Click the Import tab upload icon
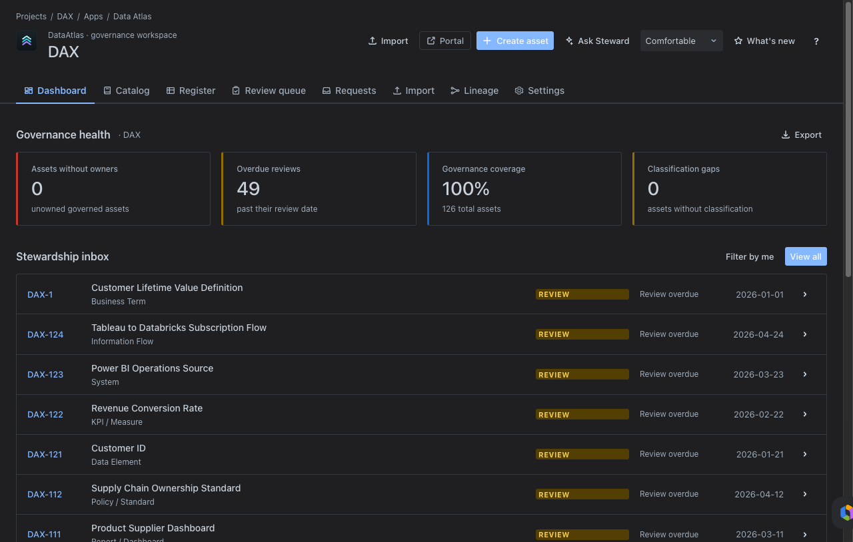This screenshot has width=853, height=542. 397,91
